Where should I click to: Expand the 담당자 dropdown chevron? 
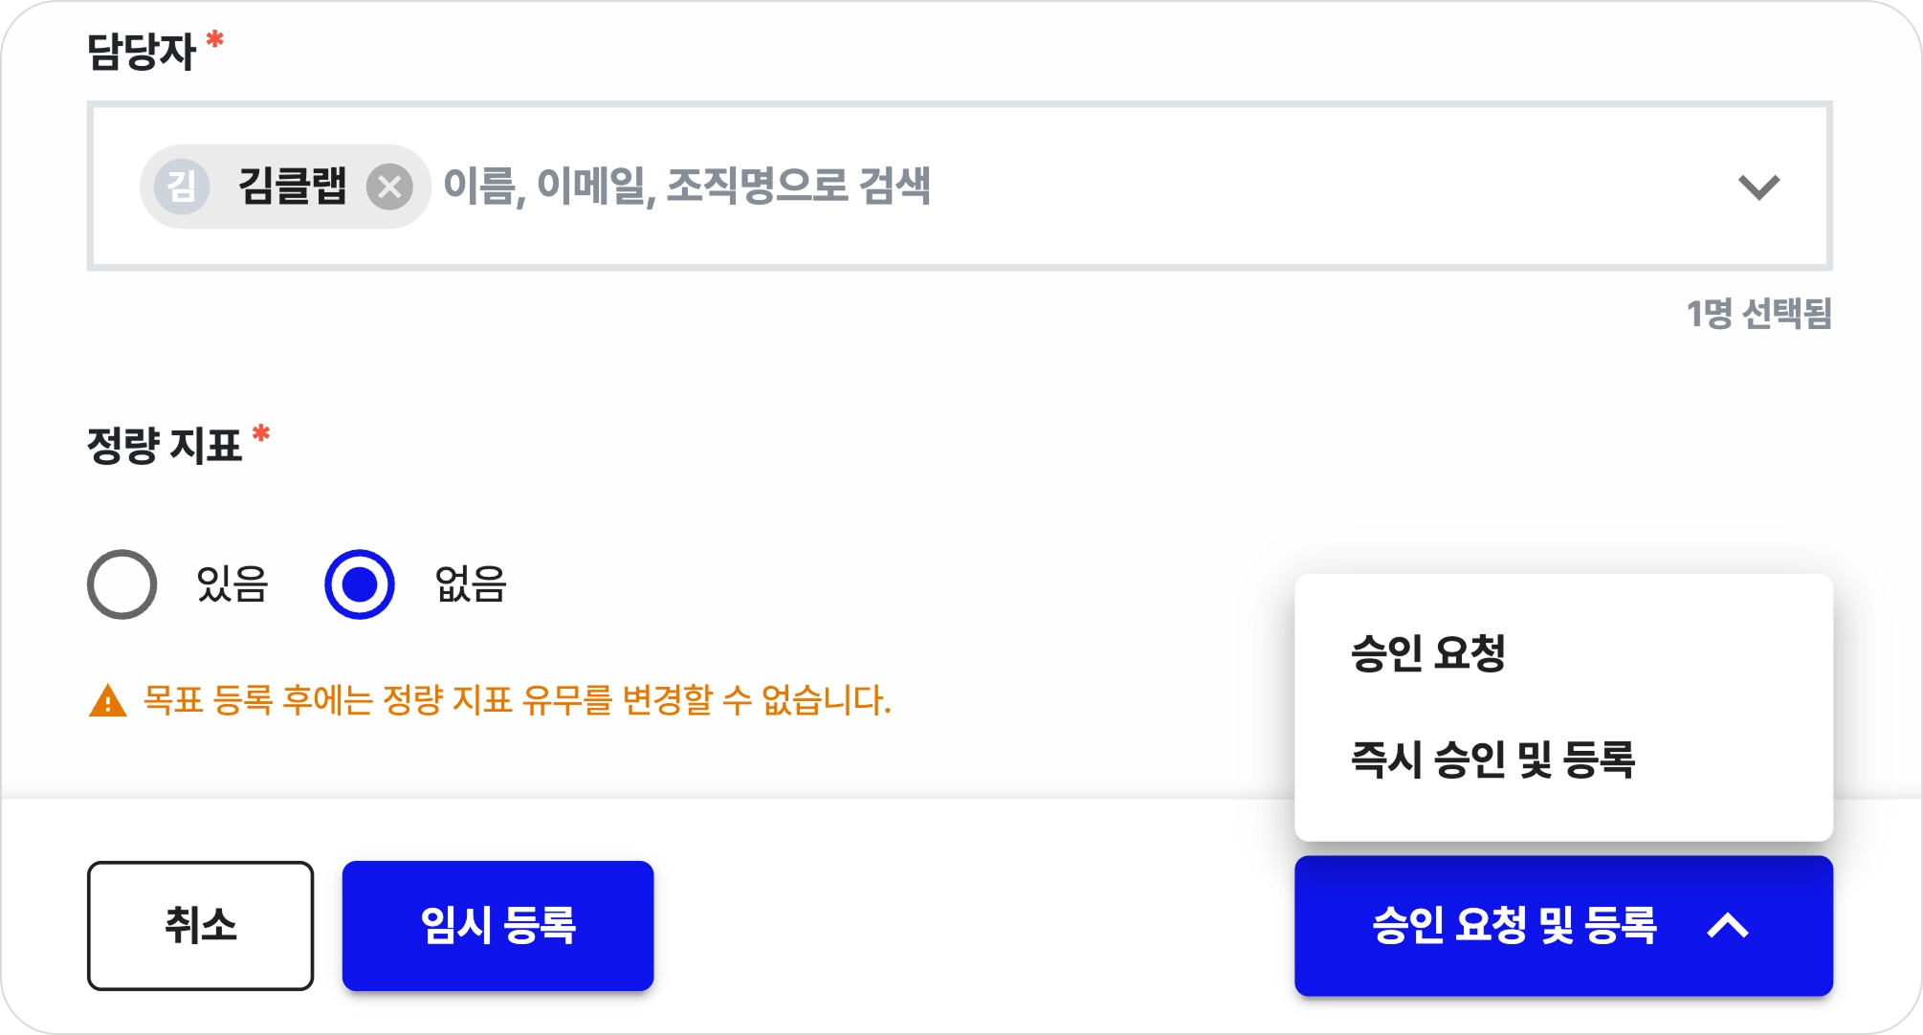(x=1758, y=187)
